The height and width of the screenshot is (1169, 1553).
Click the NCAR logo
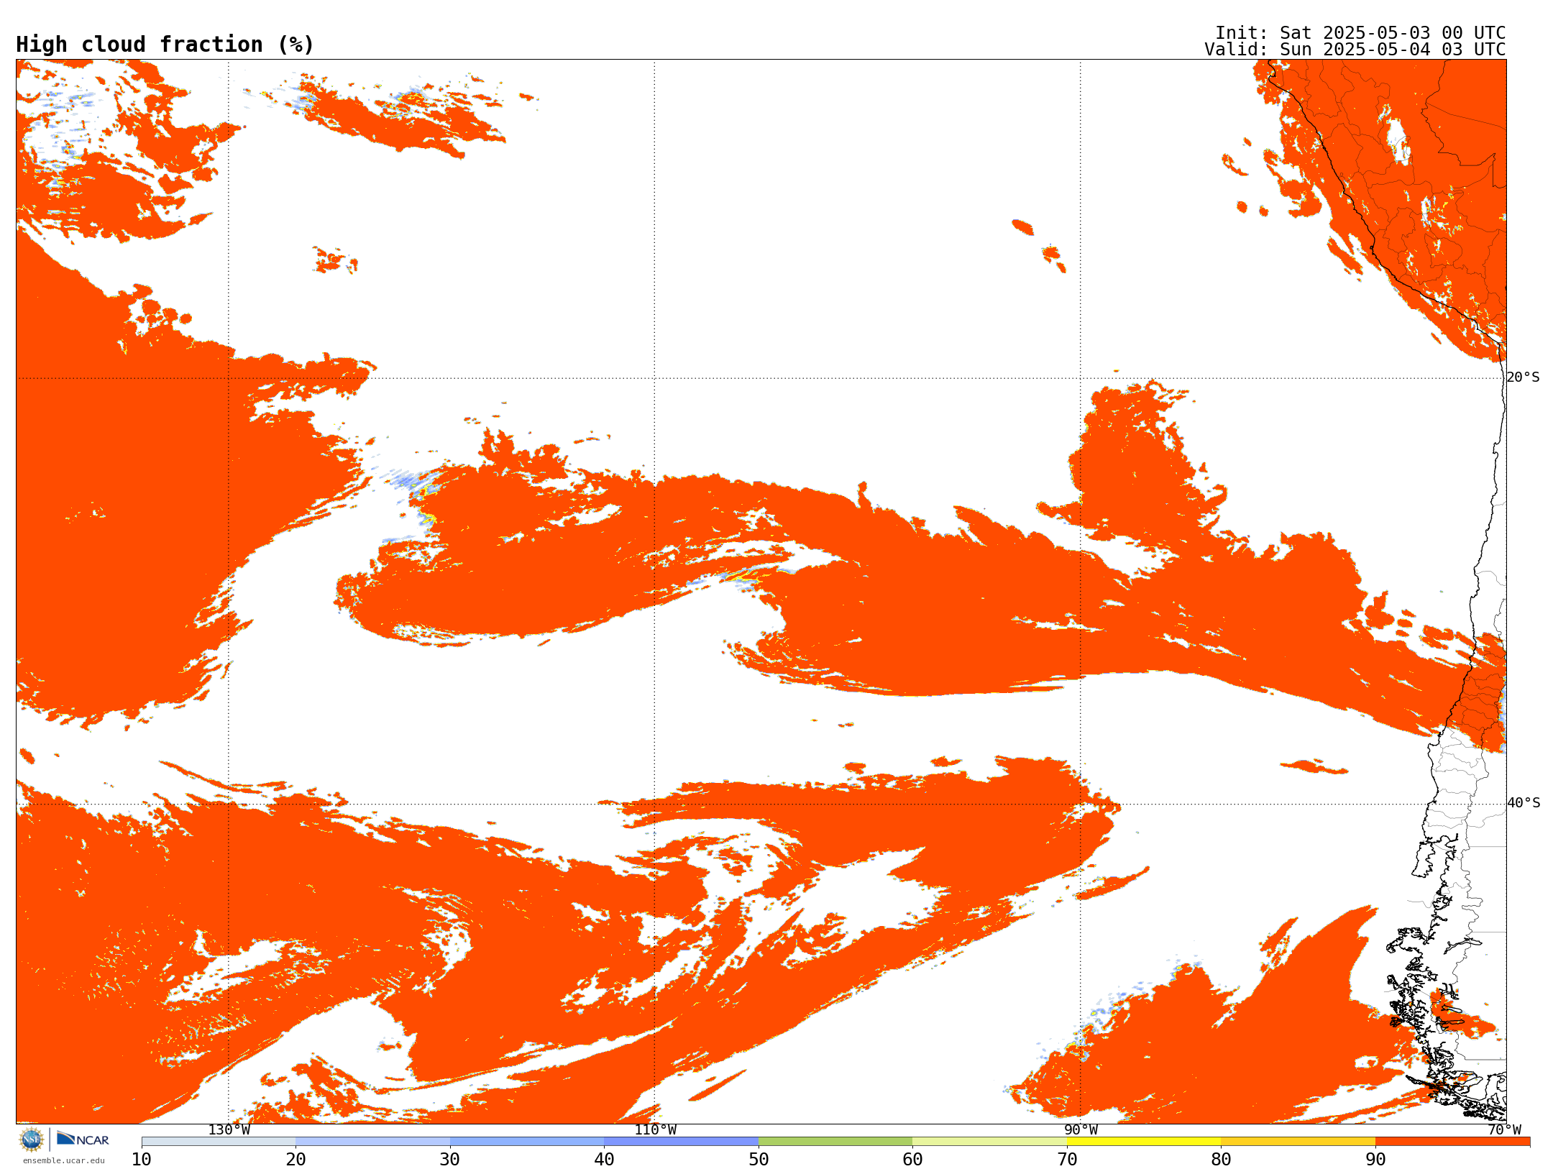[x=83, y=1139]
